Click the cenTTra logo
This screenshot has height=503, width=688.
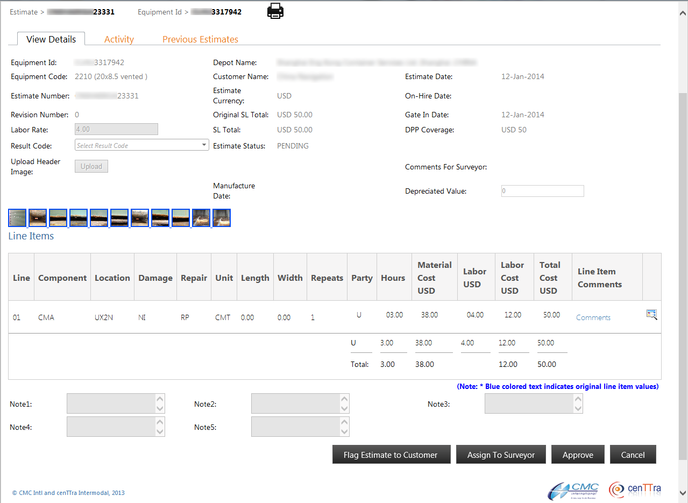(635, 490)
